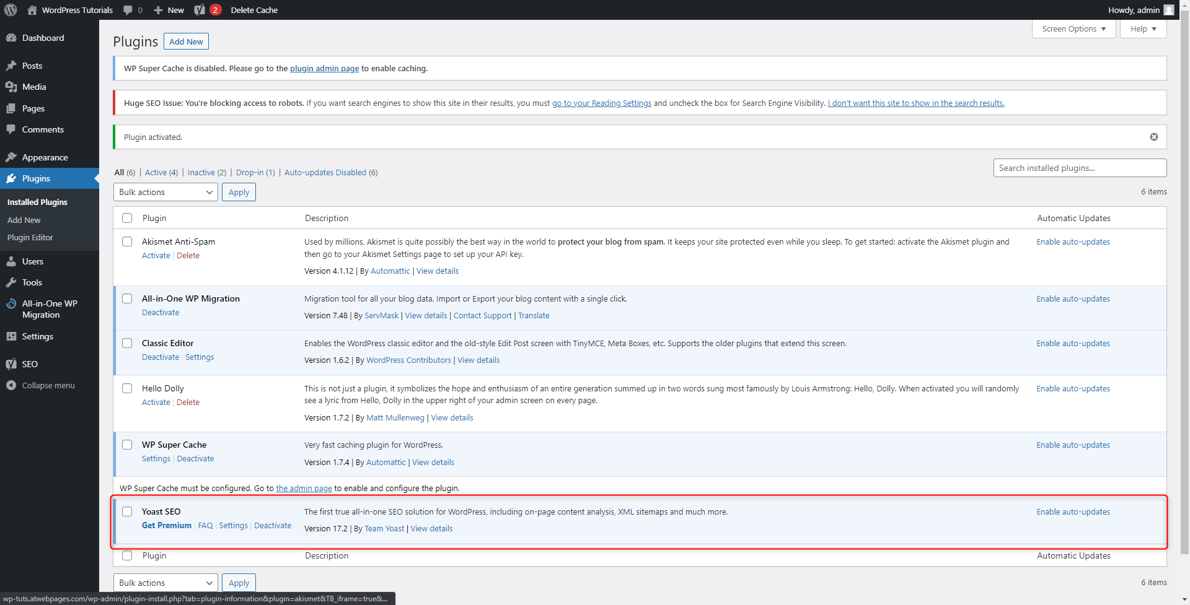Image resolution: width=1190 pixels, height=605 pixels.
Task: Delete the Hello Dolly plugin
Action: coord(188,402)
